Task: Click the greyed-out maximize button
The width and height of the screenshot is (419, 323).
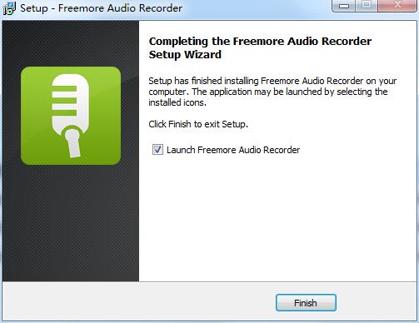Action: click(367, 5)
